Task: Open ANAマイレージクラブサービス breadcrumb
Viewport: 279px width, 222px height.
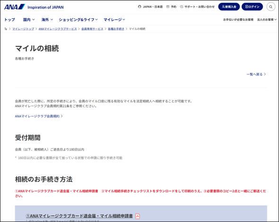Action: click(58, 29)
